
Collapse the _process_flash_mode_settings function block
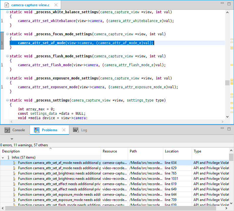point(7,56)
